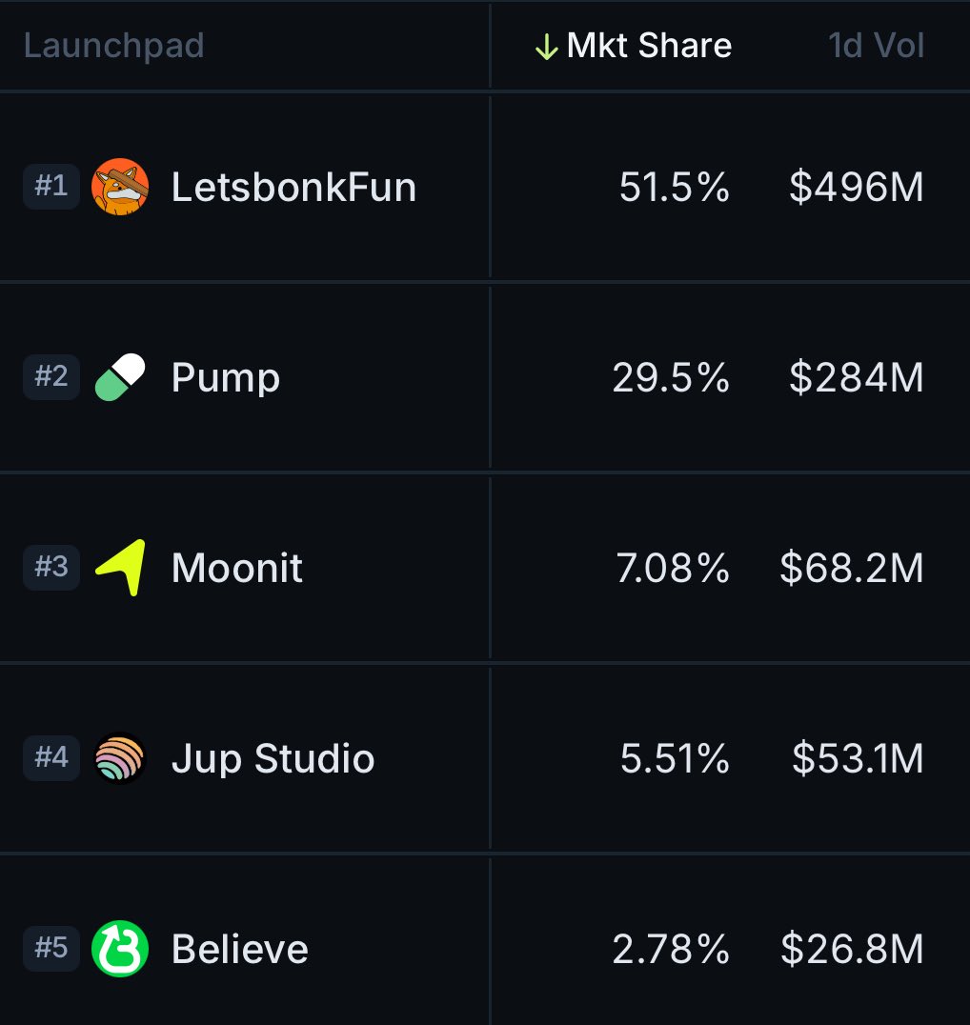This screenshot has width=970, height=1025.
Task: Click the #5 rank badge
Action: pos(51,949)
